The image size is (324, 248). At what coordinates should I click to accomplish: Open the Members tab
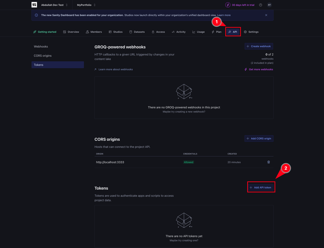94,32
